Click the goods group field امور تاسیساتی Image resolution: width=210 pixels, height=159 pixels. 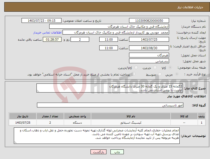click(110, 105)
